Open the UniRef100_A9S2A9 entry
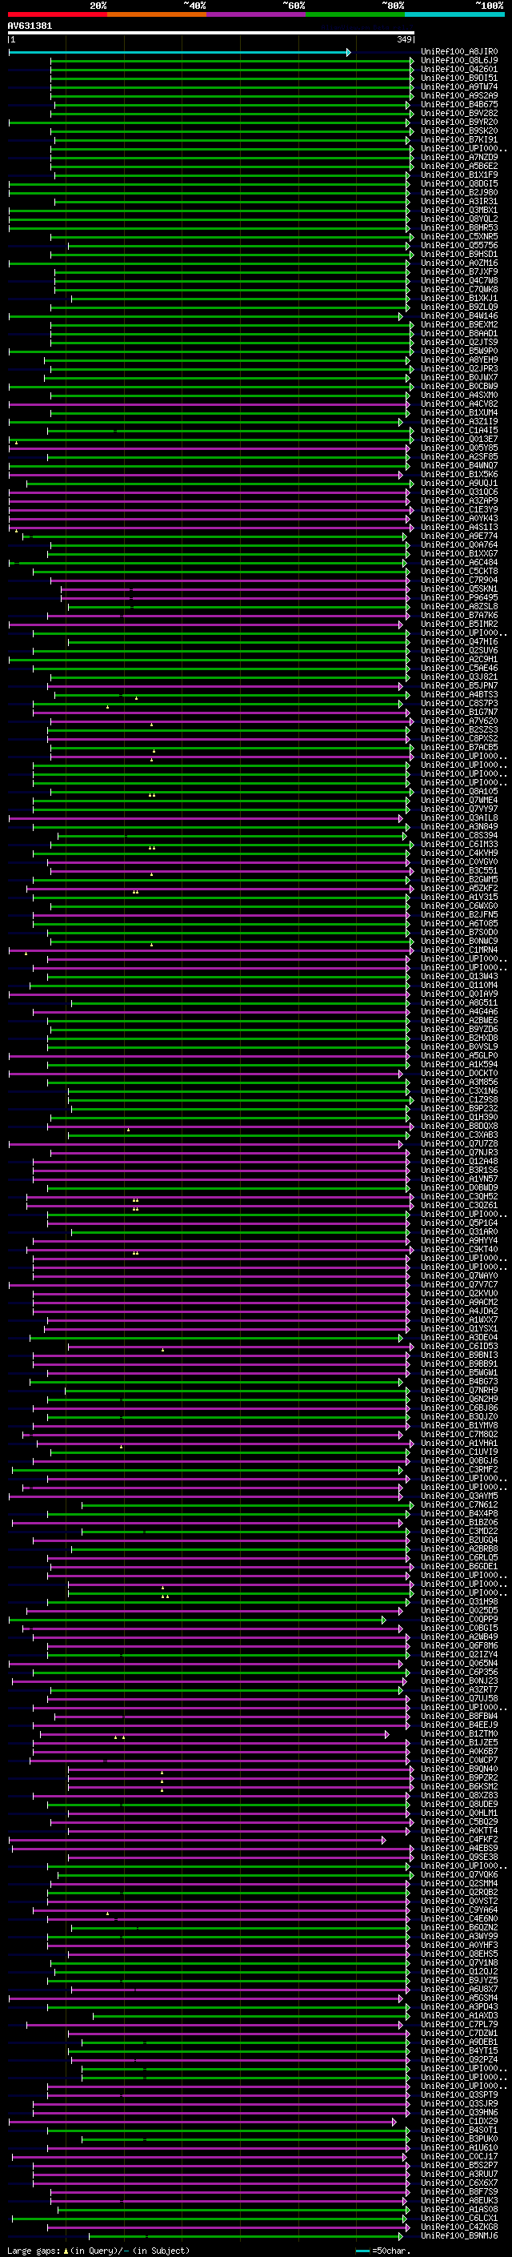This screenshot has height=2257, width=512. pyautogui.click(x=458, y=95)
